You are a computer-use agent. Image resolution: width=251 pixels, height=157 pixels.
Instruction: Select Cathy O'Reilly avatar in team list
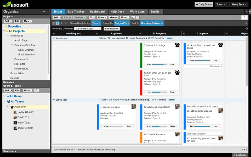[x=15, y=112]
